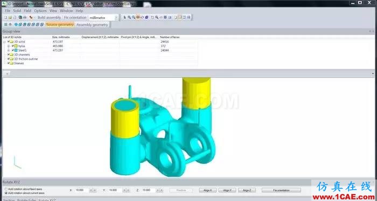Uncheck the Steel1 solid checkbox
Image resolution: width=377 pixels, height=201 pixels.
pos(13,51)
